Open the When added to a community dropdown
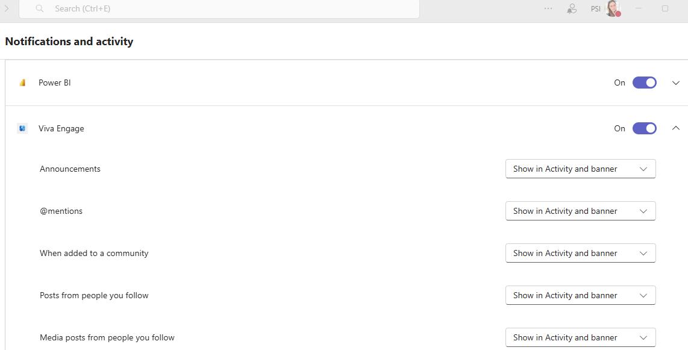The width and height of the screenshot is (688, 350). [581, 253]
